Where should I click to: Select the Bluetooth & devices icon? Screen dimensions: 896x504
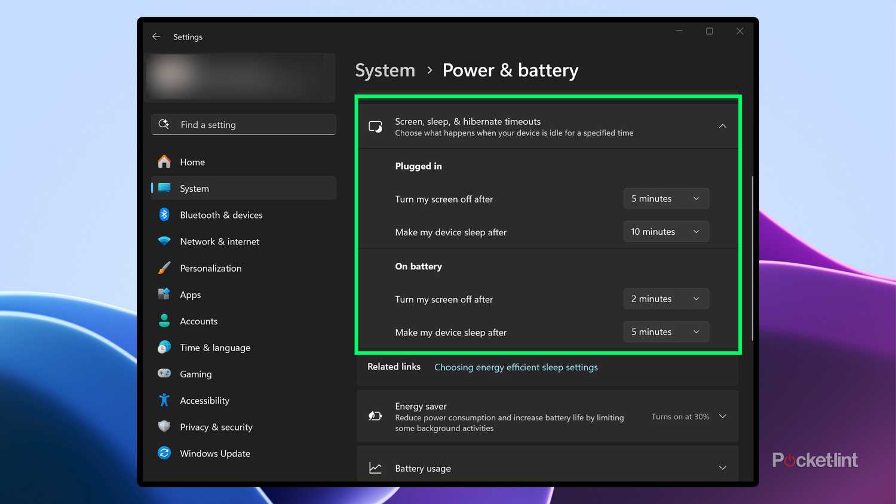[x=164, y=214]
